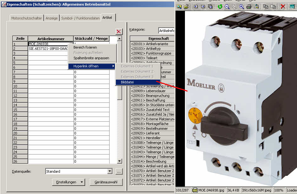Click the slideshow stacked-windows icon in viewer toolbar
This screenshot has height=194, width=297.
pyautogui.click(x=210, y=7)
